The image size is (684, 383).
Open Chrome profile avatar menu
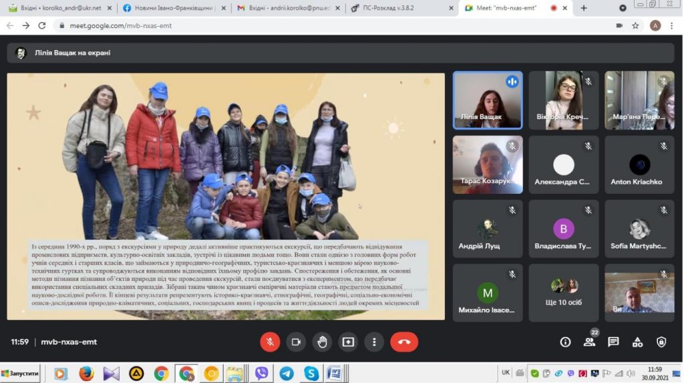coord(655,25)
